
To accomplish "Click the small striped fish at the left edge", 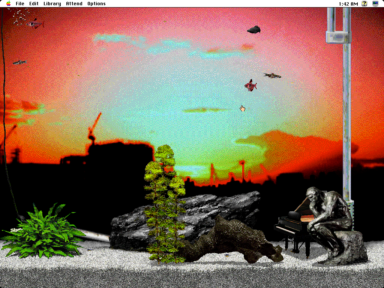I will pos(19,63).
